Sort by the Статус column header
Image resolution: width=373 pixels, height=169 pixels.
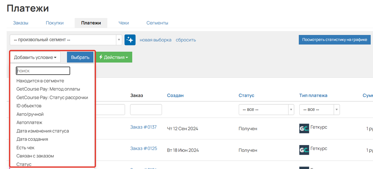(246, 95)
